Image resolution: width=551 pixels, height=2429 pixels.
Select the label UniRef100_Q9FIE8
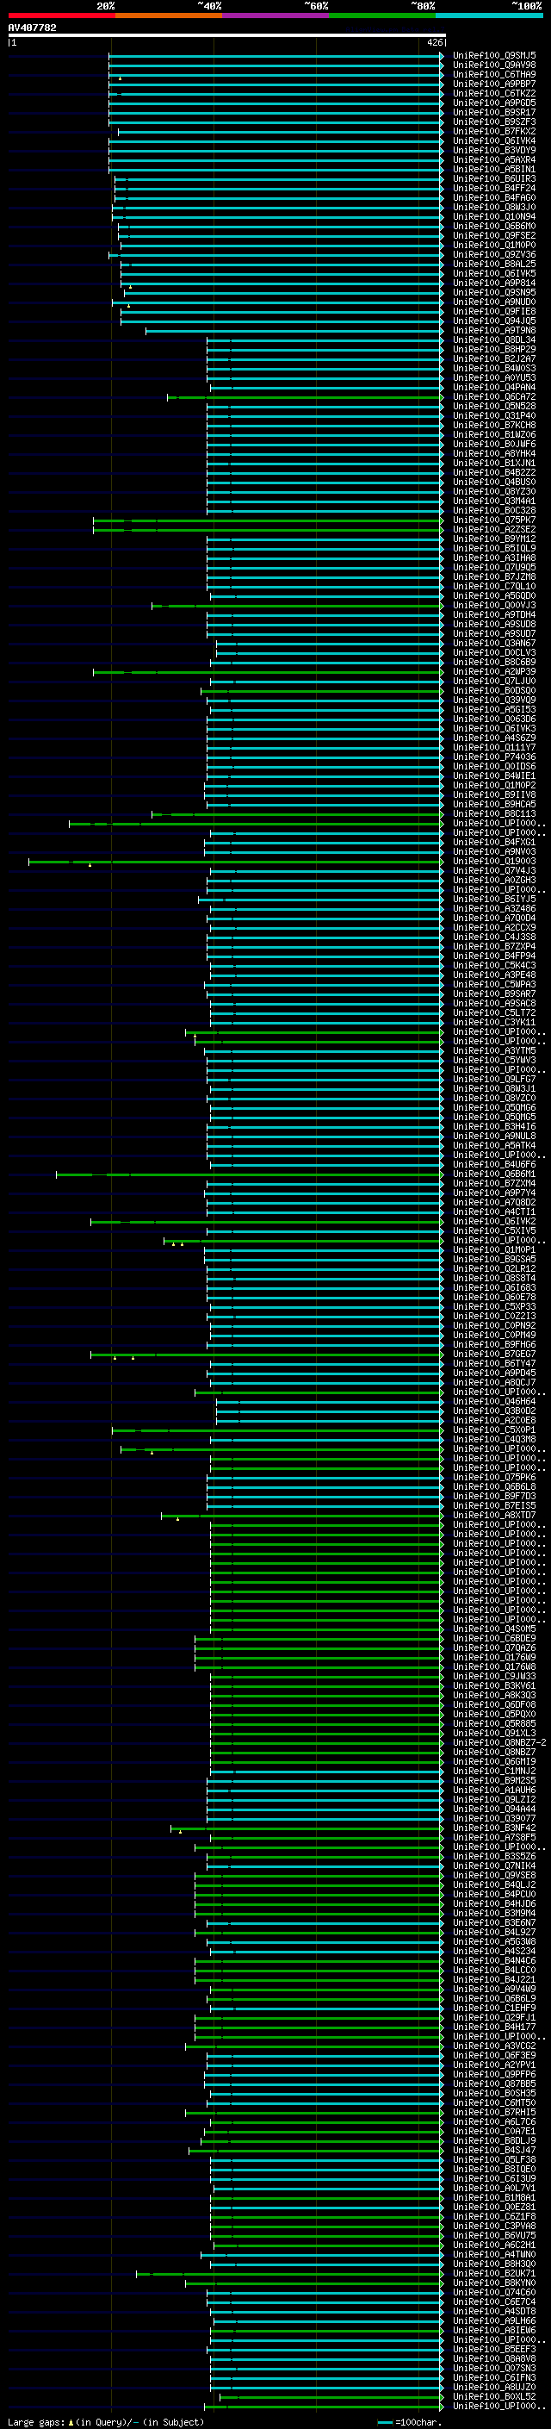493,311
